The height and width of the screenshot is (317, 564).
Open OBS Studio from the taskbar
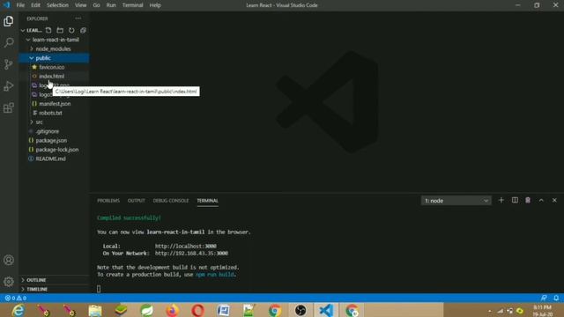301,310
